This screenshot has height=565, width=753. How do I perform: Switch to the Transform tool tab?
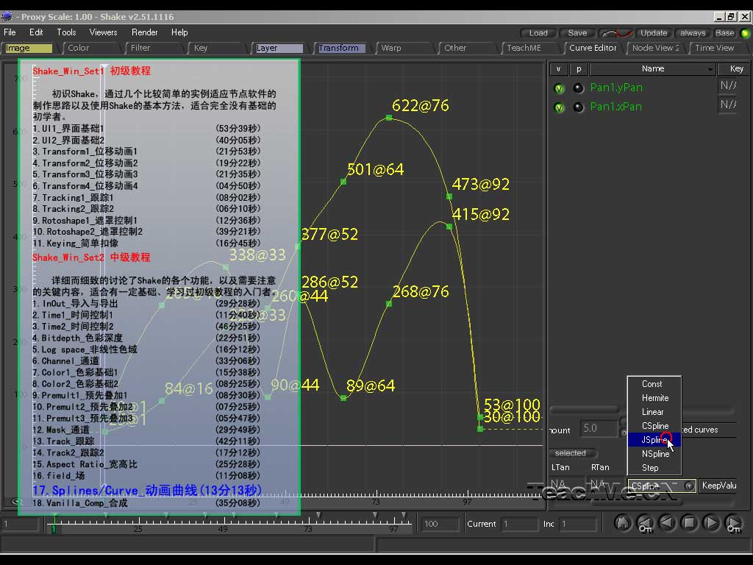point(342,48)
